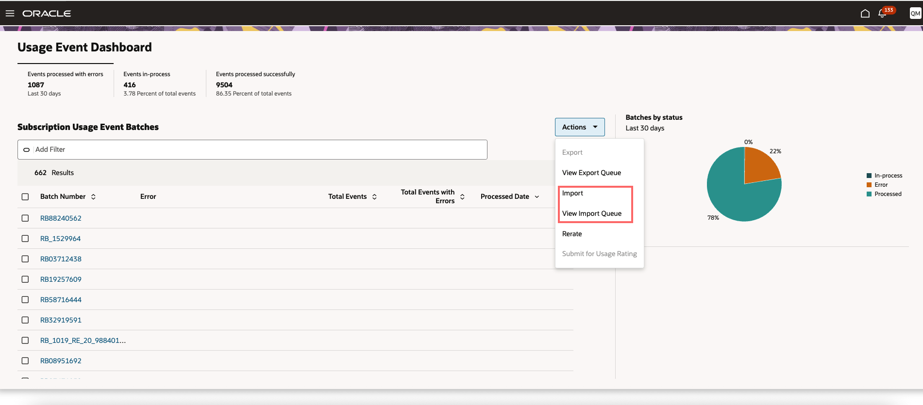Screen dimensions: 923x405
Task: Click the Subscription Usage Event Batches heading
Action: click(x=88, y=127)
